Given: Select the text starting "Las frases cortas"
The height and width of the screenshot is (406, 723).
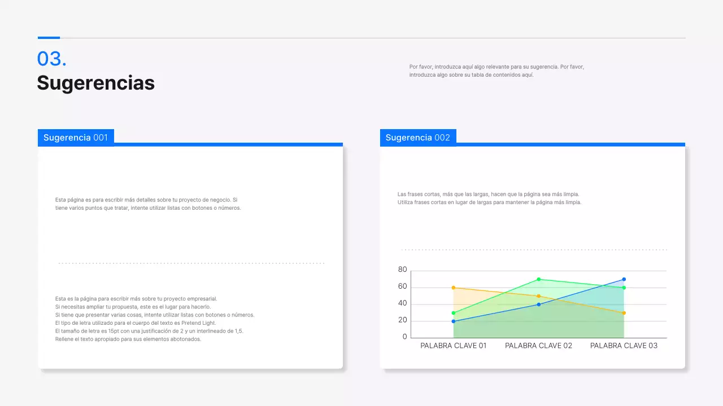Looking at the screenshot, I should [489, 198].
